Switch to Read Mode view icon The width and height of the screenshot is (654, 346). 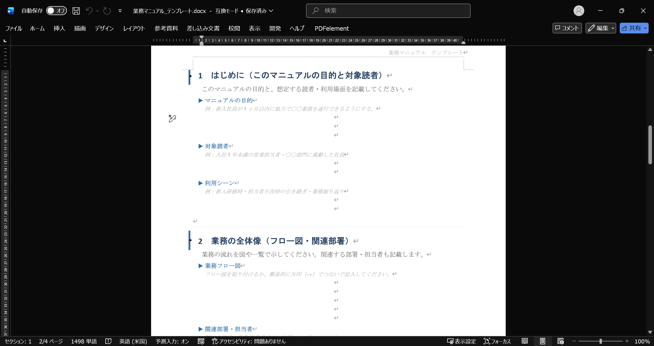(x=525, y=341)
